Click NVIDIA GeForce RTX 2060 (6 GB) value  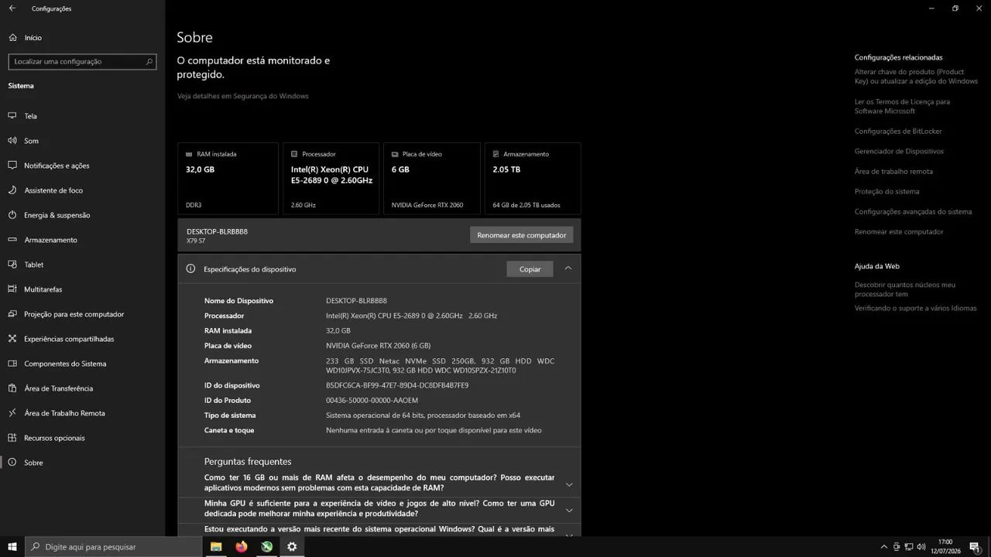tap(378, 346)
